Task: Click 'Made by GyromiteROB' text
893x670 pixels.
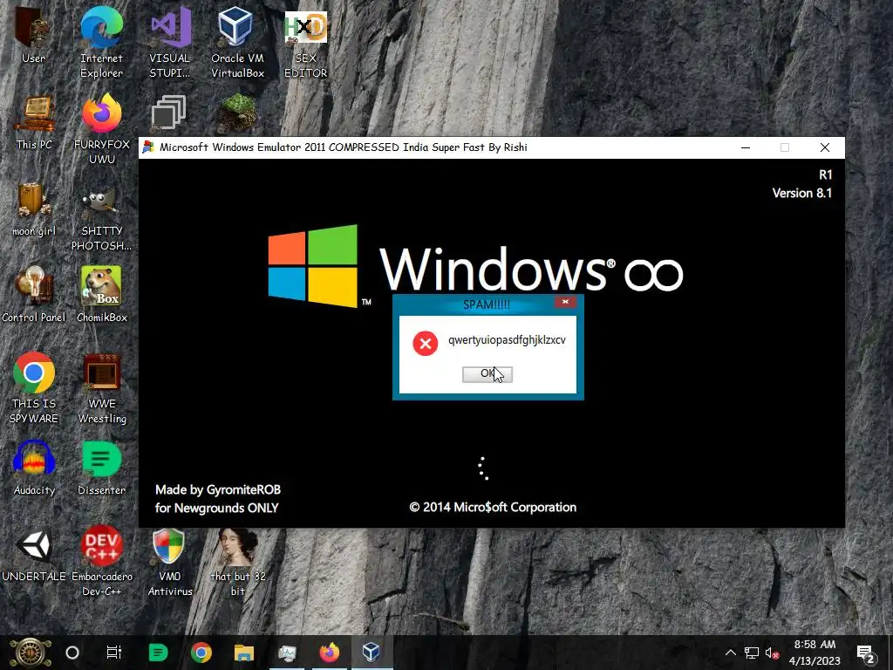Action: [x=218, y=490]
